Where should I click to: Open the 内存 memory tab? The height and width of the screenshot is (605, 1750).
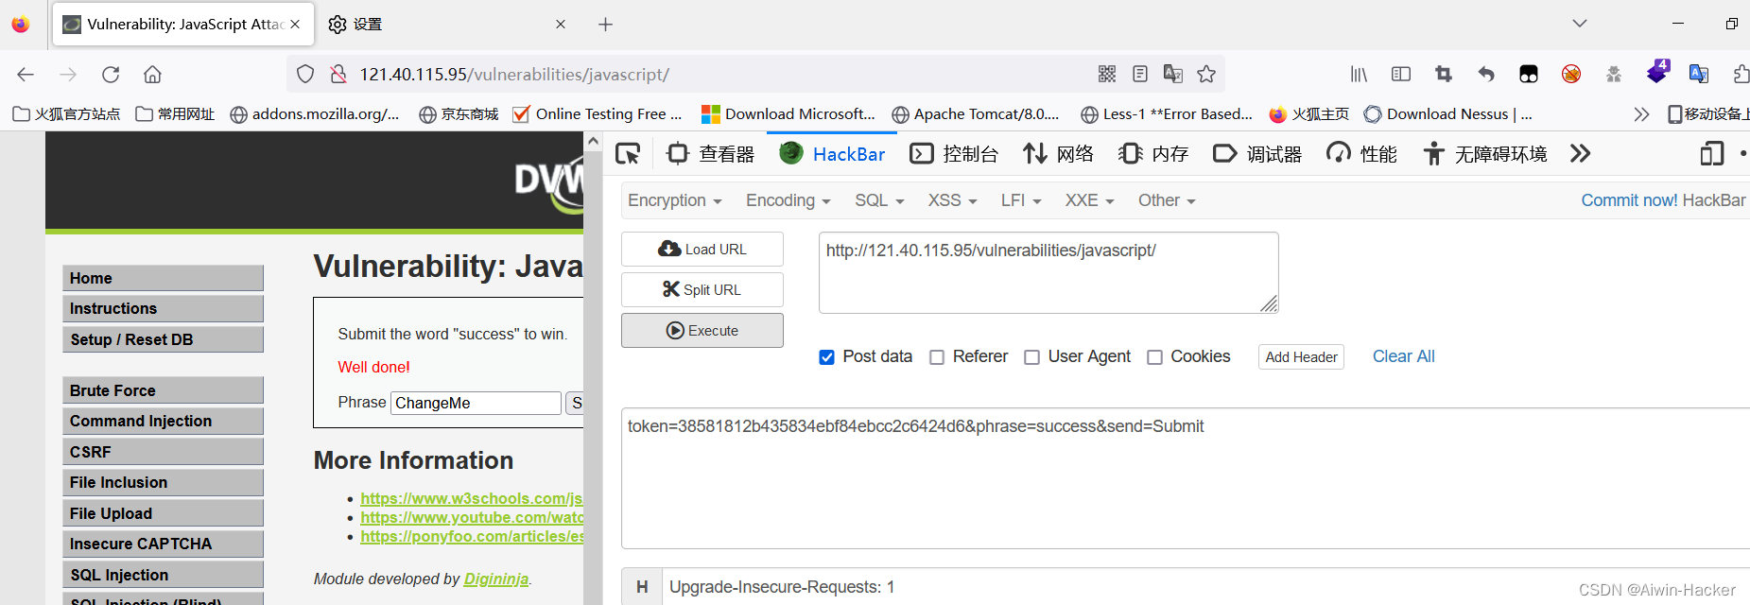click(1153, 153)
